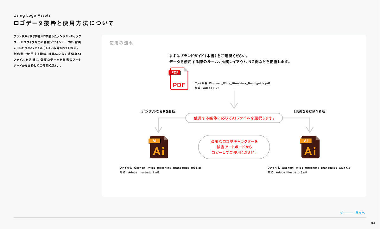Click the Ai icon for the RGB file

pos(159,147)
